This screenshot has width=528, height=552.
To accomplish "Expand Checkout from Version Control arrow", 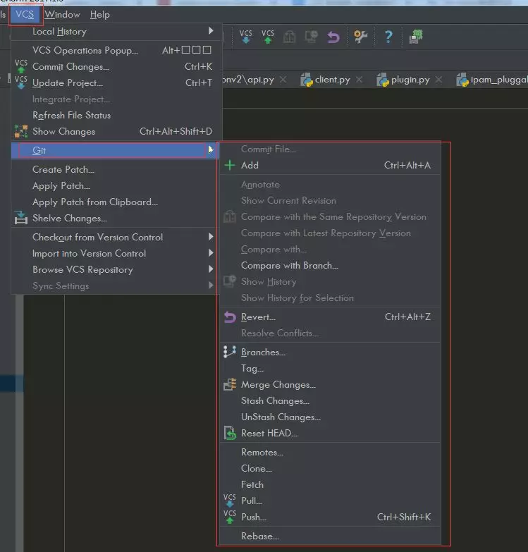I will (211, 237).
